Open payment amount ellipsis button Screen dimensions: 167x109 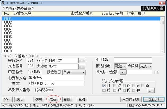point(123,72)
